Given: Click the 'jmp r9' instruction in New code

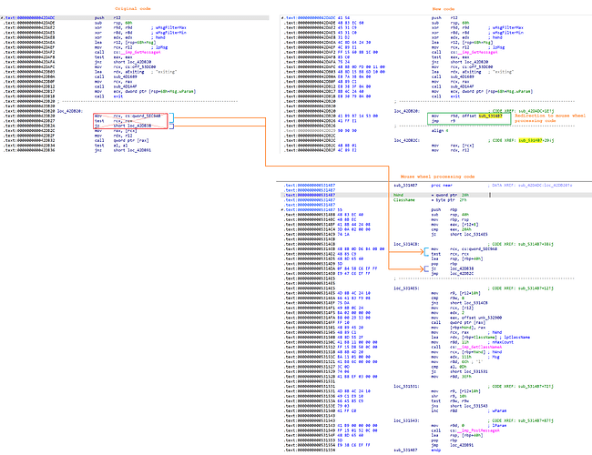Looking at the screenshot, I should click(x=444, y=121).
